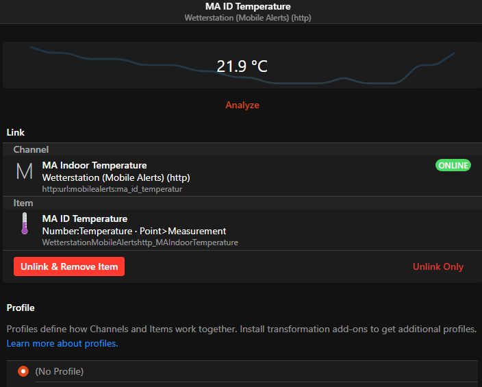Click the green ONLINE status badge
The width and height of the screenshot is (482, 387).
click(x=453, y=166)
